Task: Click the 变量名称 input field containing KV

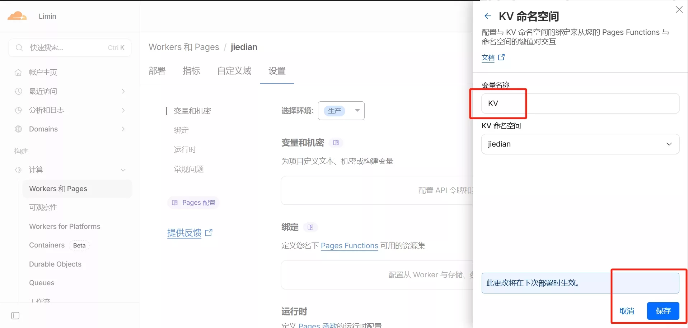Action: (x=580, y=103)
